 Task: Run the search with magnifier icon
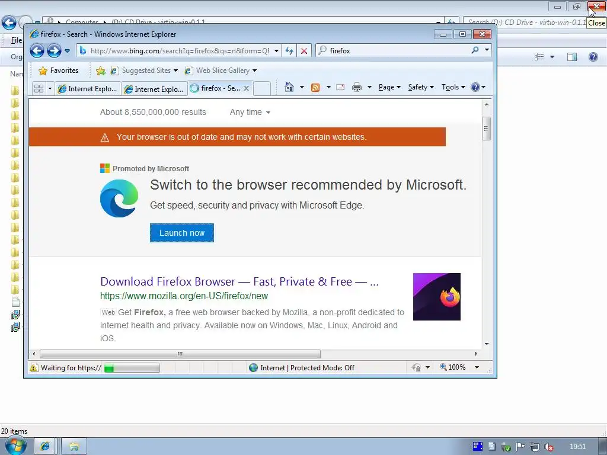(475, 50)
